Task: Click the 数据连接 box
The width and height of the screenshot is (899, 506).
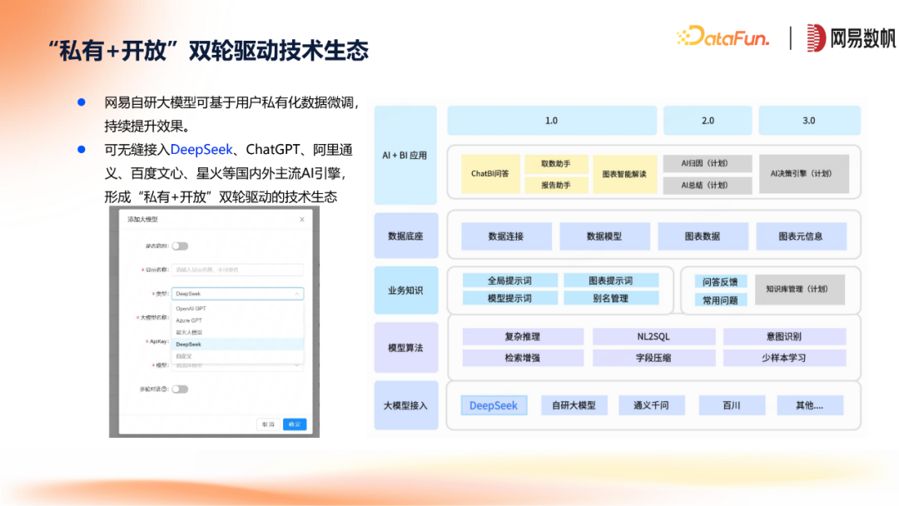Action: 506,236
